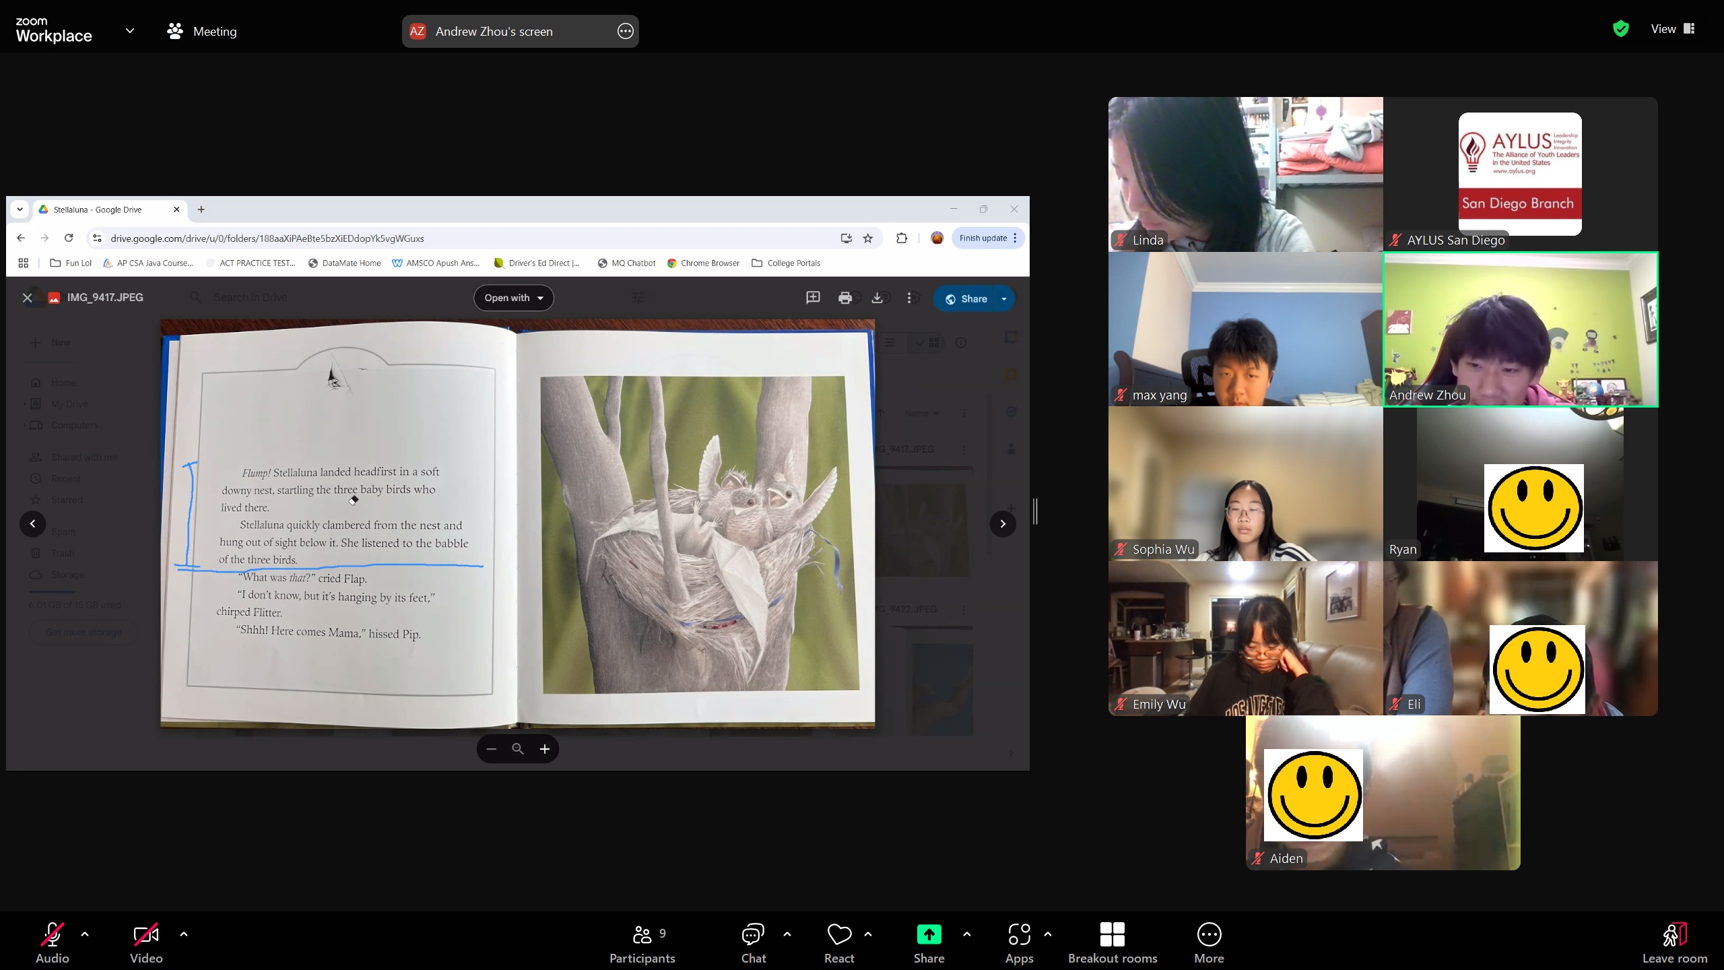The height and width of the screenshot is (970, 1724).
Task: Open Chrome Browser bookmark
Action: pyautogui.click(x=703, y=263)
